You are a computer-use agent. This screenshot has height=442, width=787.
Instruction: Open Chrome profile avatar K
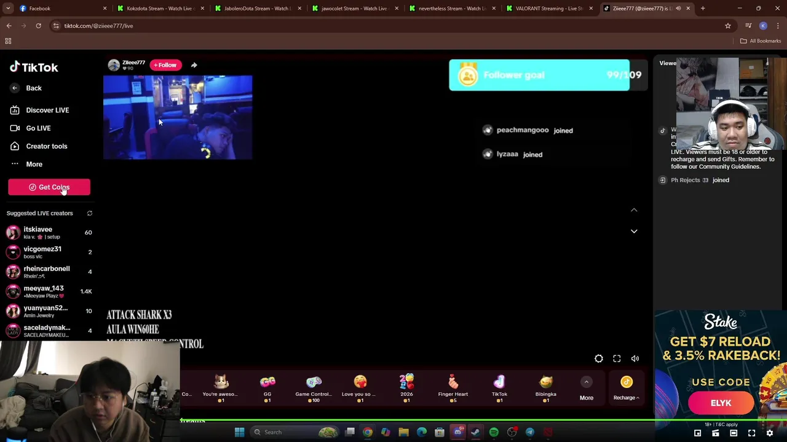coord(763,26)
